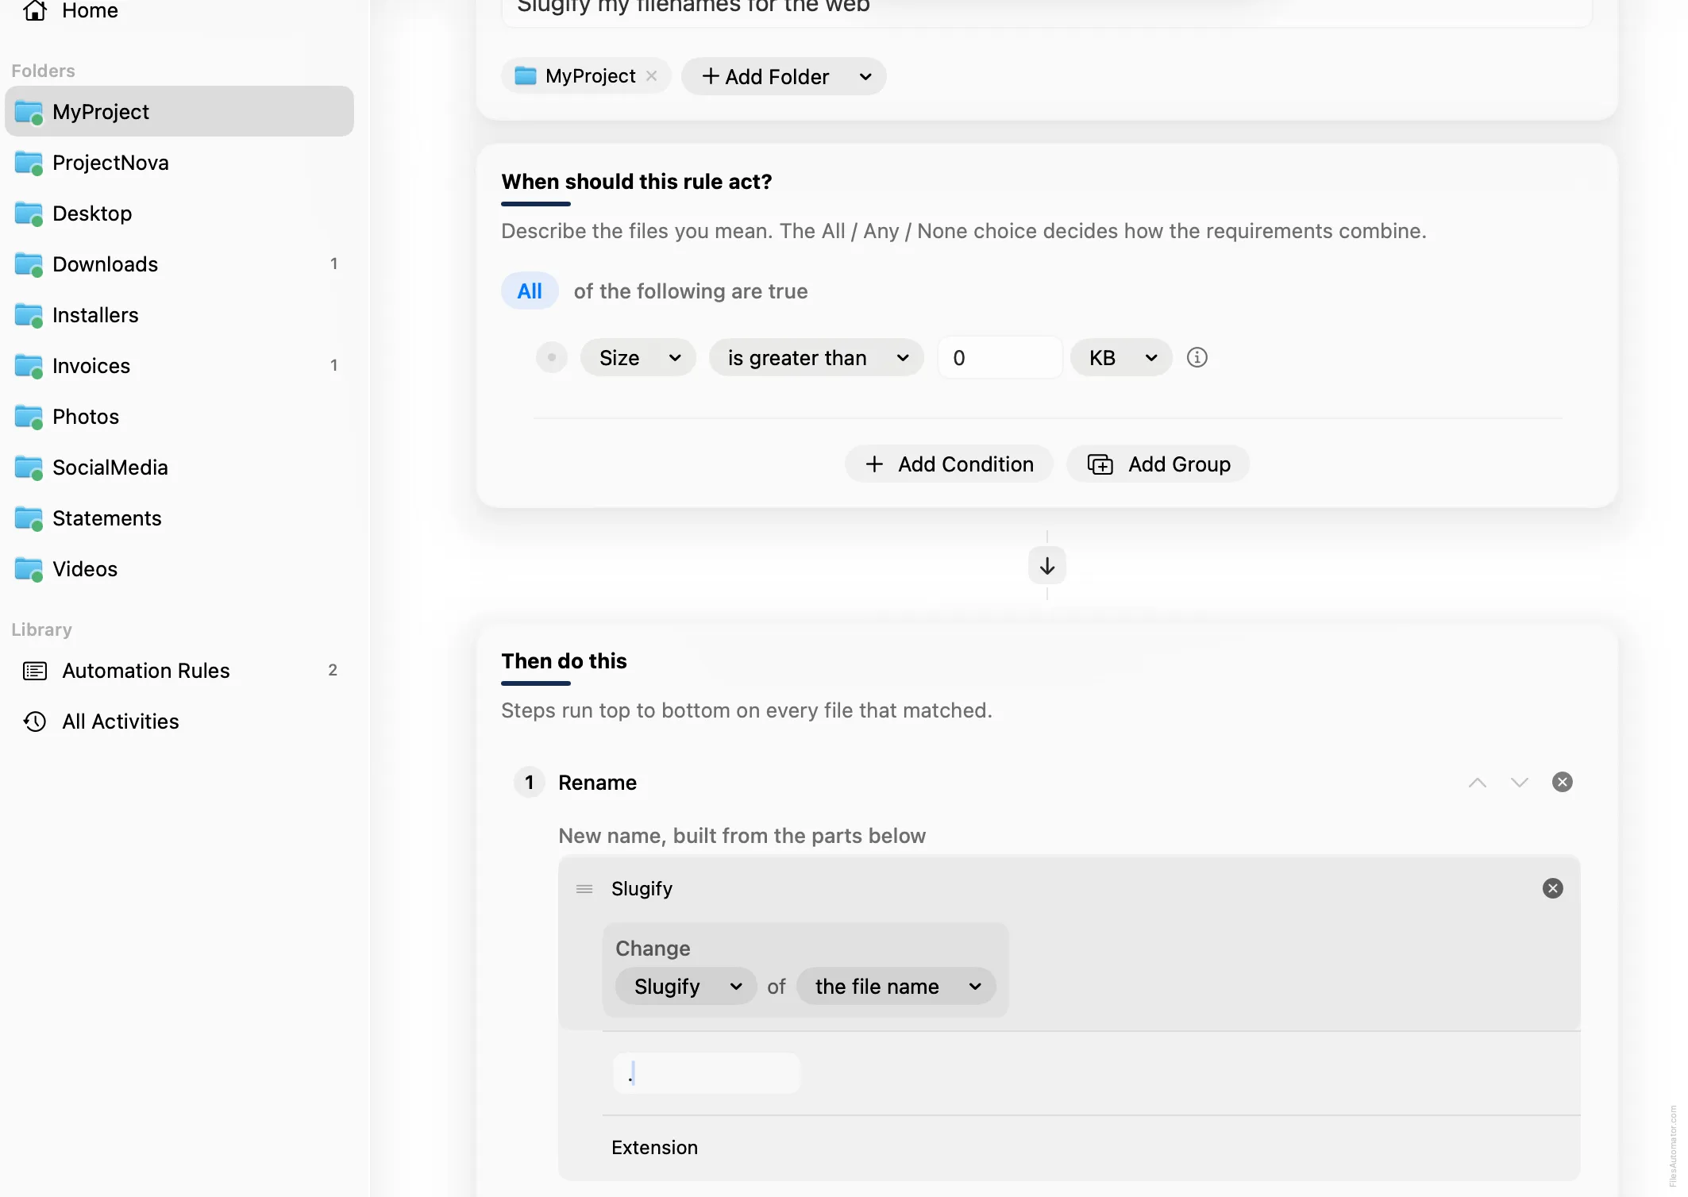This screenshot has width=1688, height=1197.
Task: Toggle the All match mode selector
Action: 530,291
